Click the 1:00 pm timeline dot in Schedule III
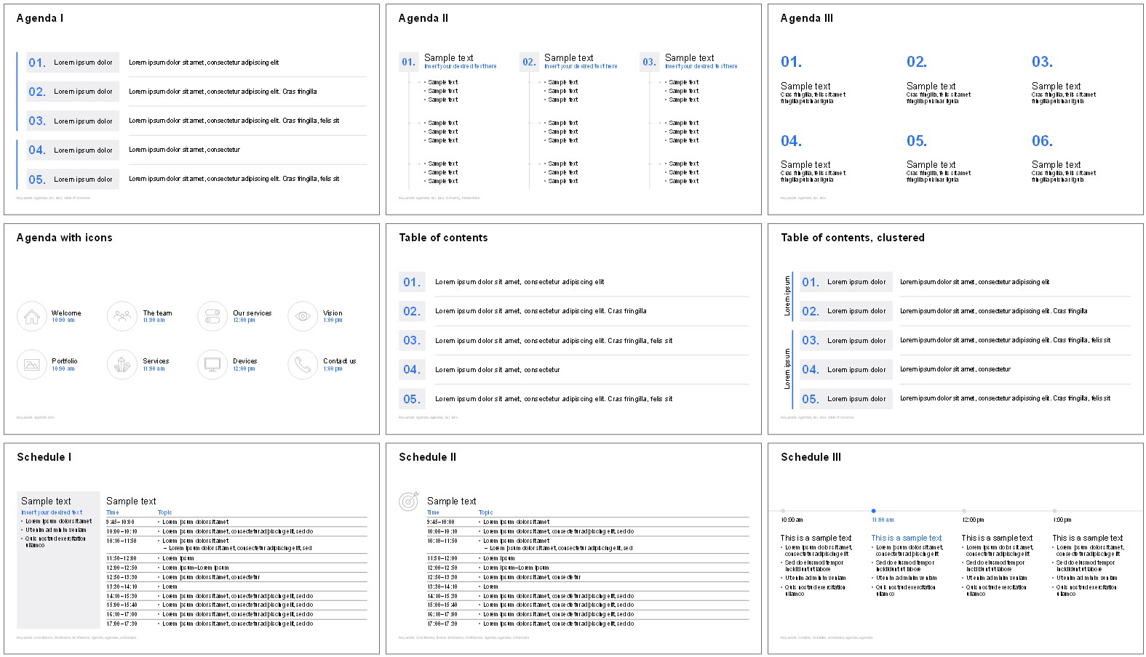This screenshot has width=1146, height=657. (x=1054, y=511)
